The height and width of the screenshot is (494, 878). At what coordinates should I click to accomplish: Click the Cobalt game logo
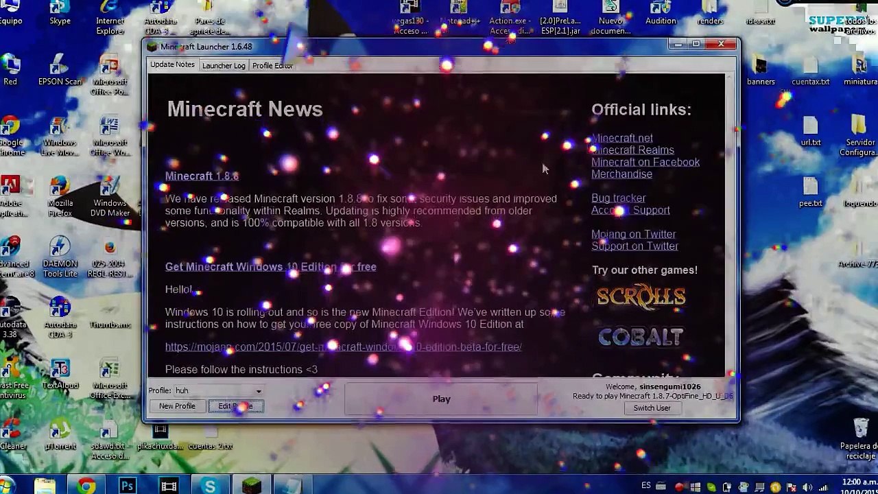pyautogui.click(x=641, y=337)
